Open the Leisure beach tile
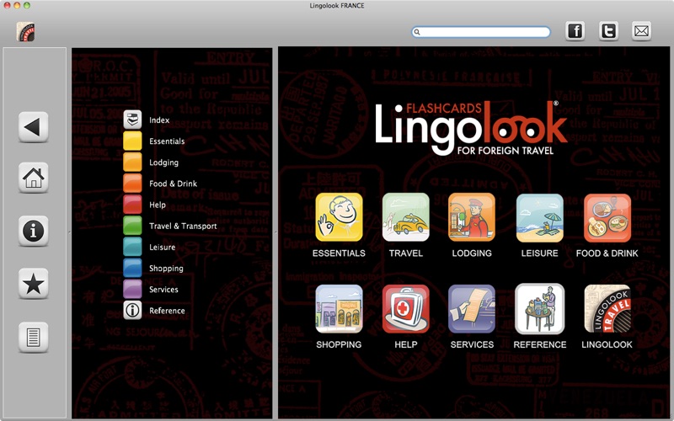 pyautogui.click(x=539, y=217)
